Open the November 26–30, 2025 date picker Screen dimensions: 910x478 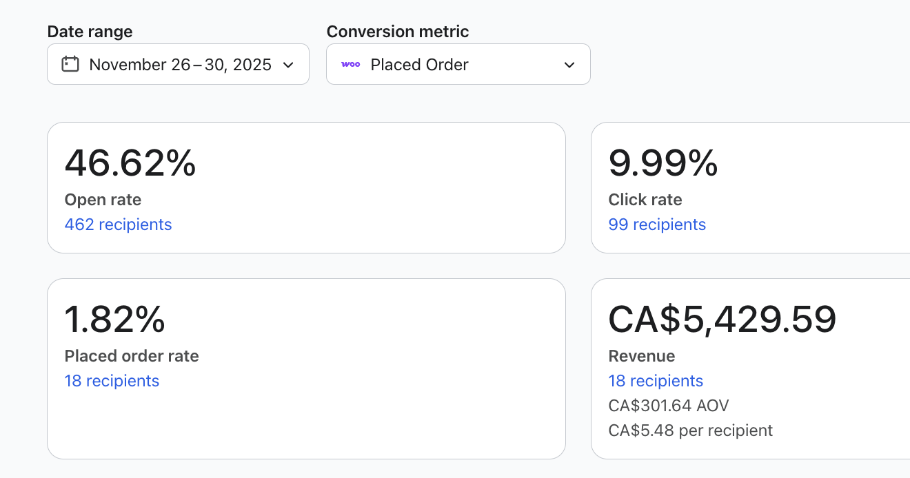pyautogui.click(x=178, y=64)
